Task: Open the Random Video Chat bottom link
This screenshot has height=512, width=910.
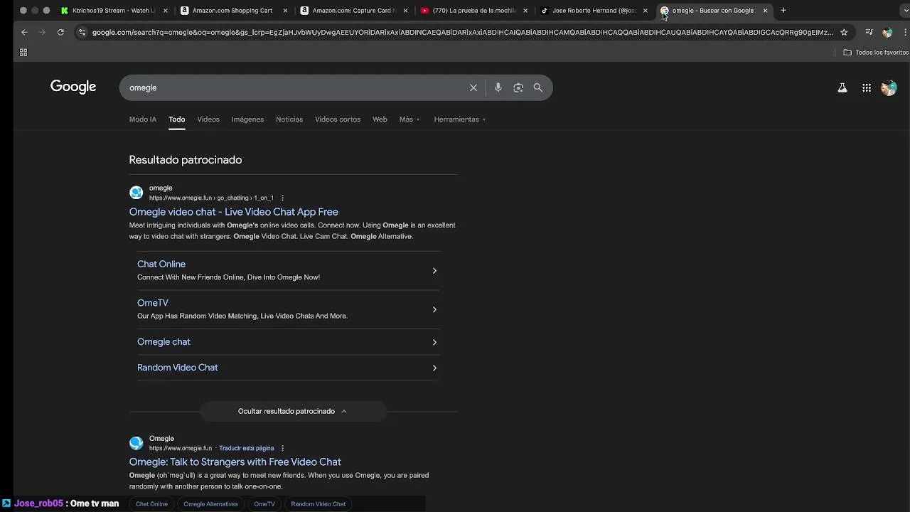Action: click(318, 504)
